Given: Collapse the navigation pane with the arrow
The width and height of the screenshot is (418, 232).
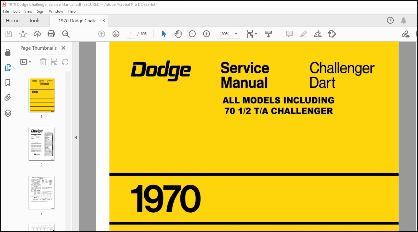Looking at the screenshot, I should click(x=76, y=137).
